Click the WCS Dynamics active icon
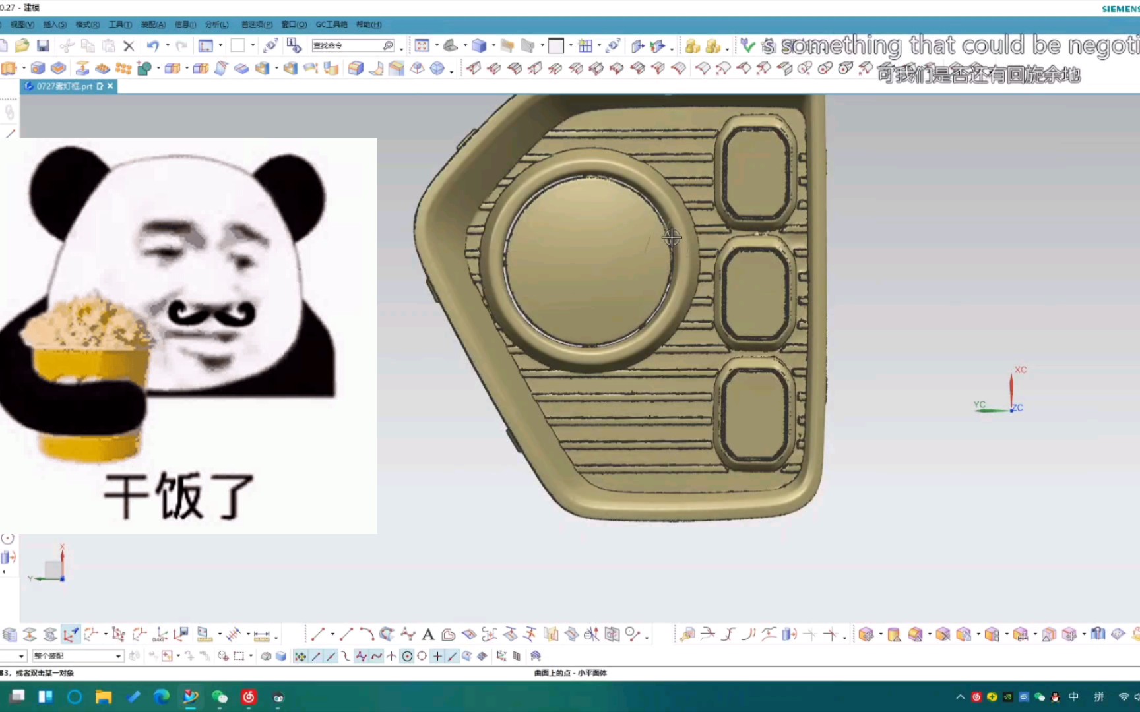The height and width of the screenshot is (712, 1140). click(x=71, y=634)
